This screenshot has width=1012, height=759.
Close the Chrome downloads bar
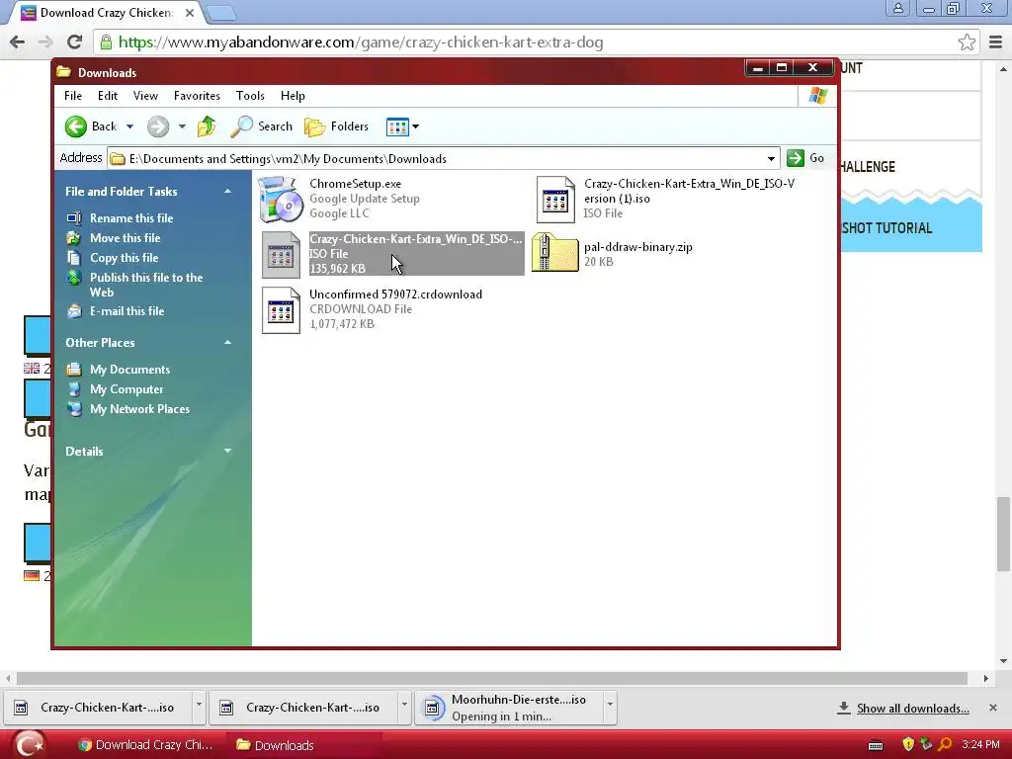click(x=992, y=708)
